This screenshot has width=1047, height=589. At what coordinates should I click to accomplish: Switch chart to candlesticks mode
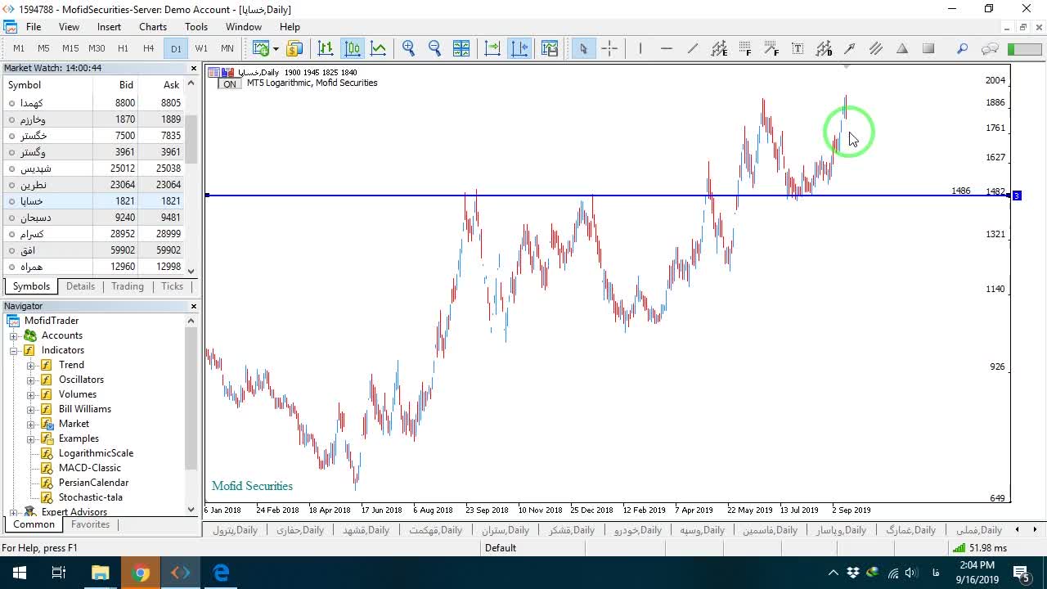(x=353, y=48)
